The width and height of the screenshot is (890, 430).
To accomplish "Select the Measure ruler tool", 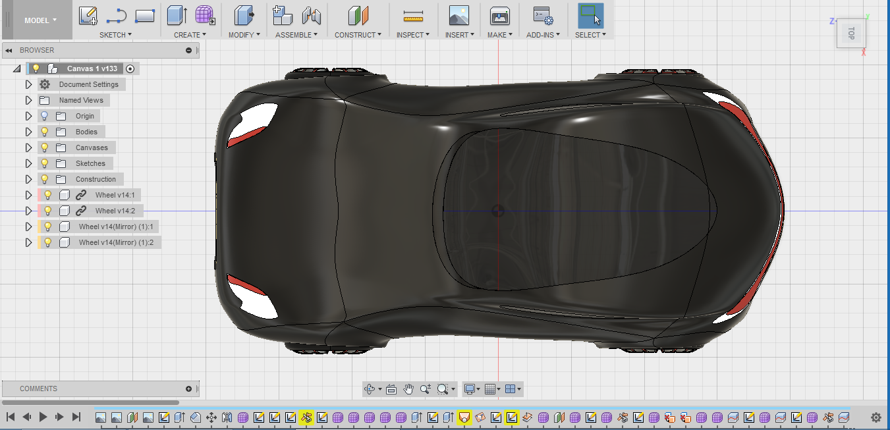I will [x=413, y=15].
